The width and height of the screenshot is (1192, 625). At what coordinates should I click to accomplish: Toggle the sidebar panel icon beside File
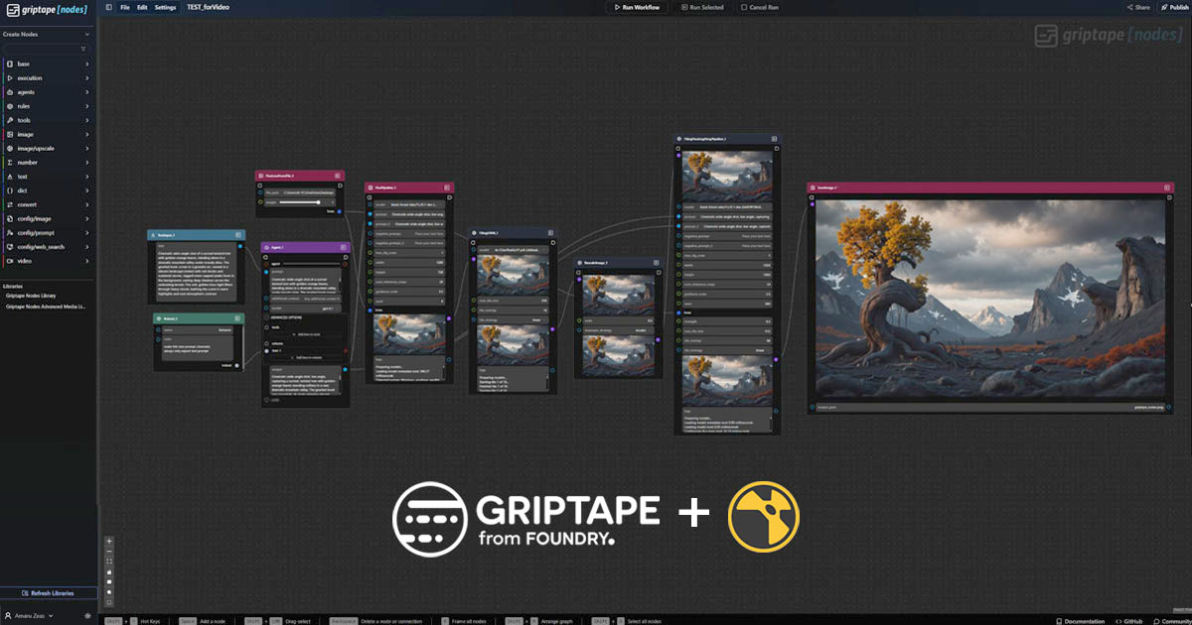[x=109, y=7]
